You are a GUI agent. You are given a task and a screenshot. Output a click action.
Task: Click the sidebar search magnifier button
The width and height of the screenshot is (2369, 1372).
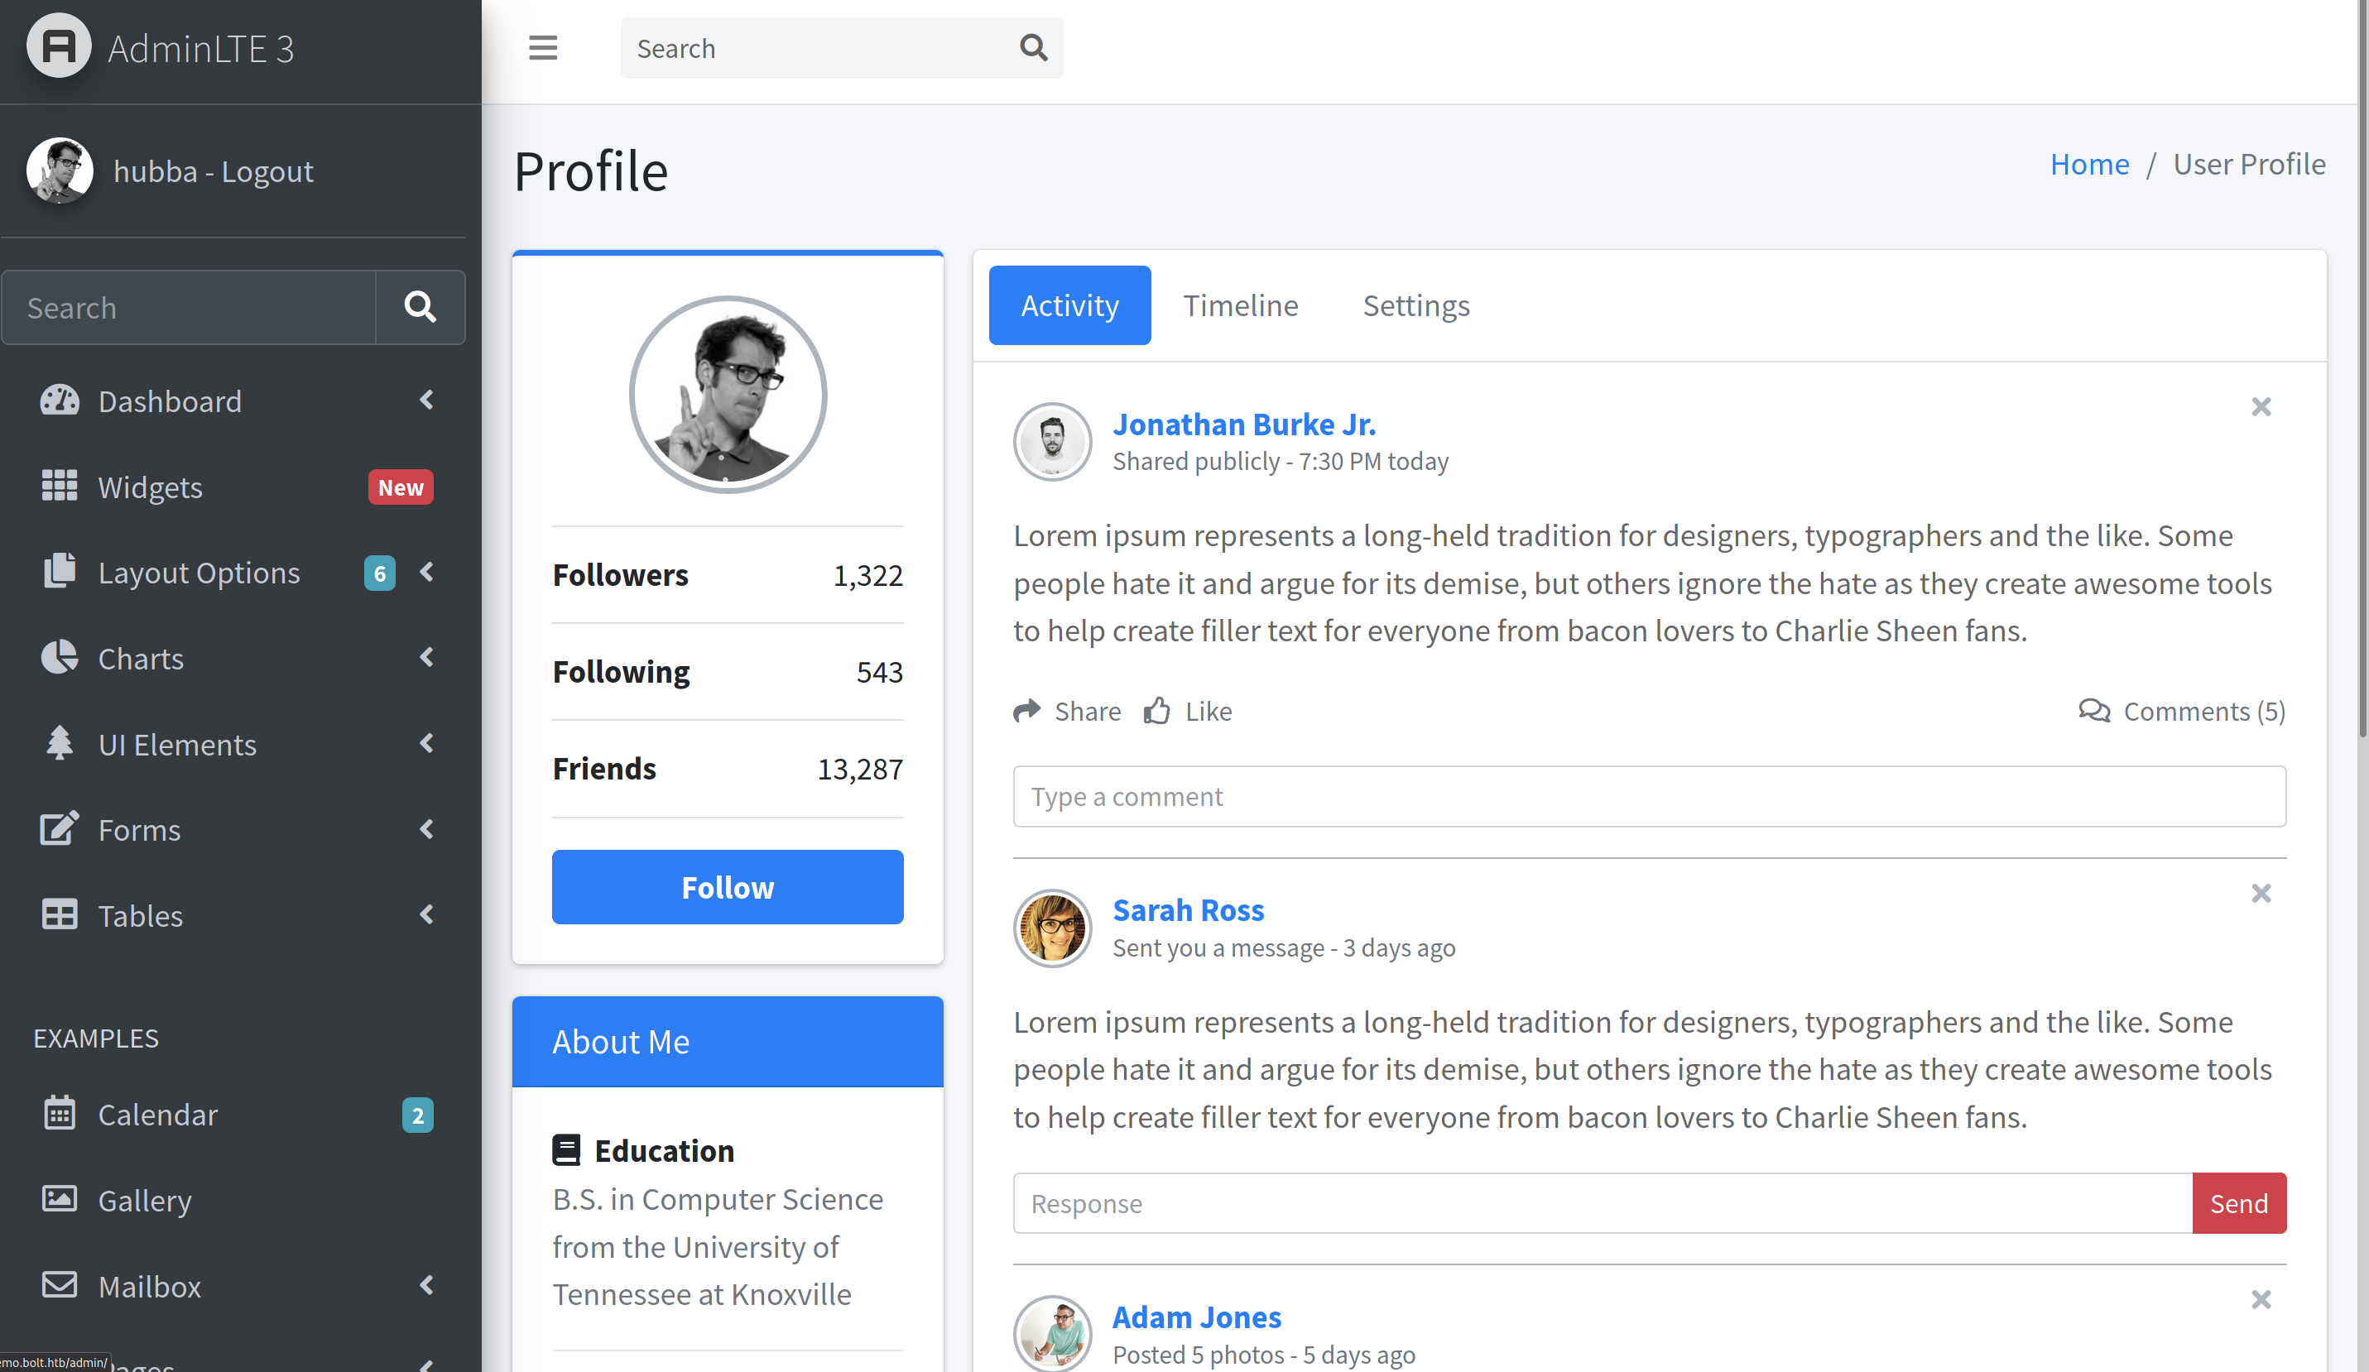click(x=420, y=307)
